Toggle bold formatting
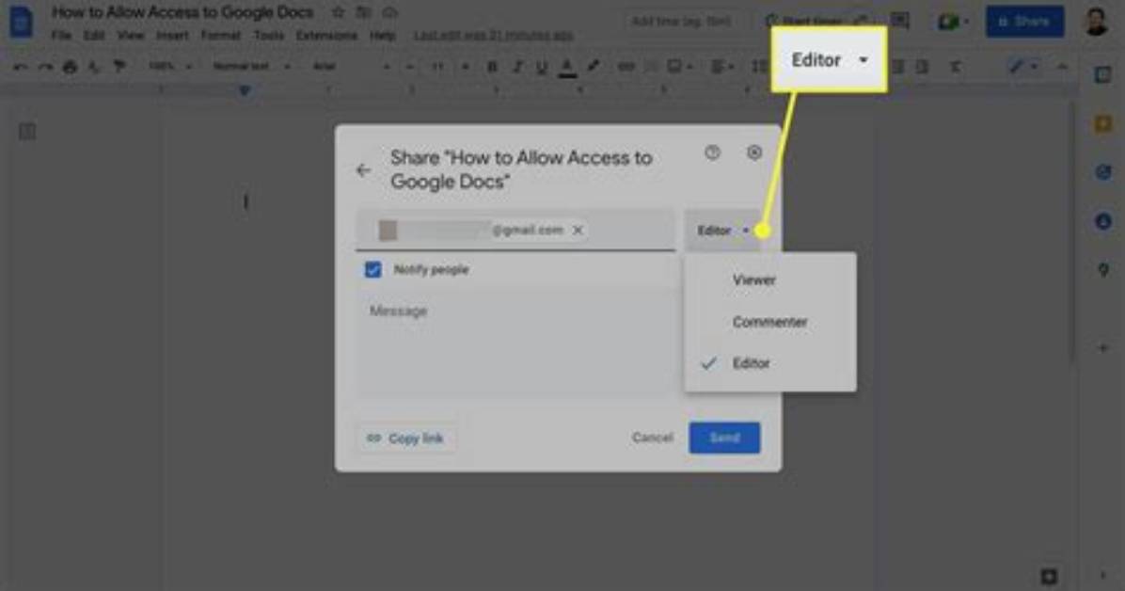1125x591 pixels. coord(492,67)
